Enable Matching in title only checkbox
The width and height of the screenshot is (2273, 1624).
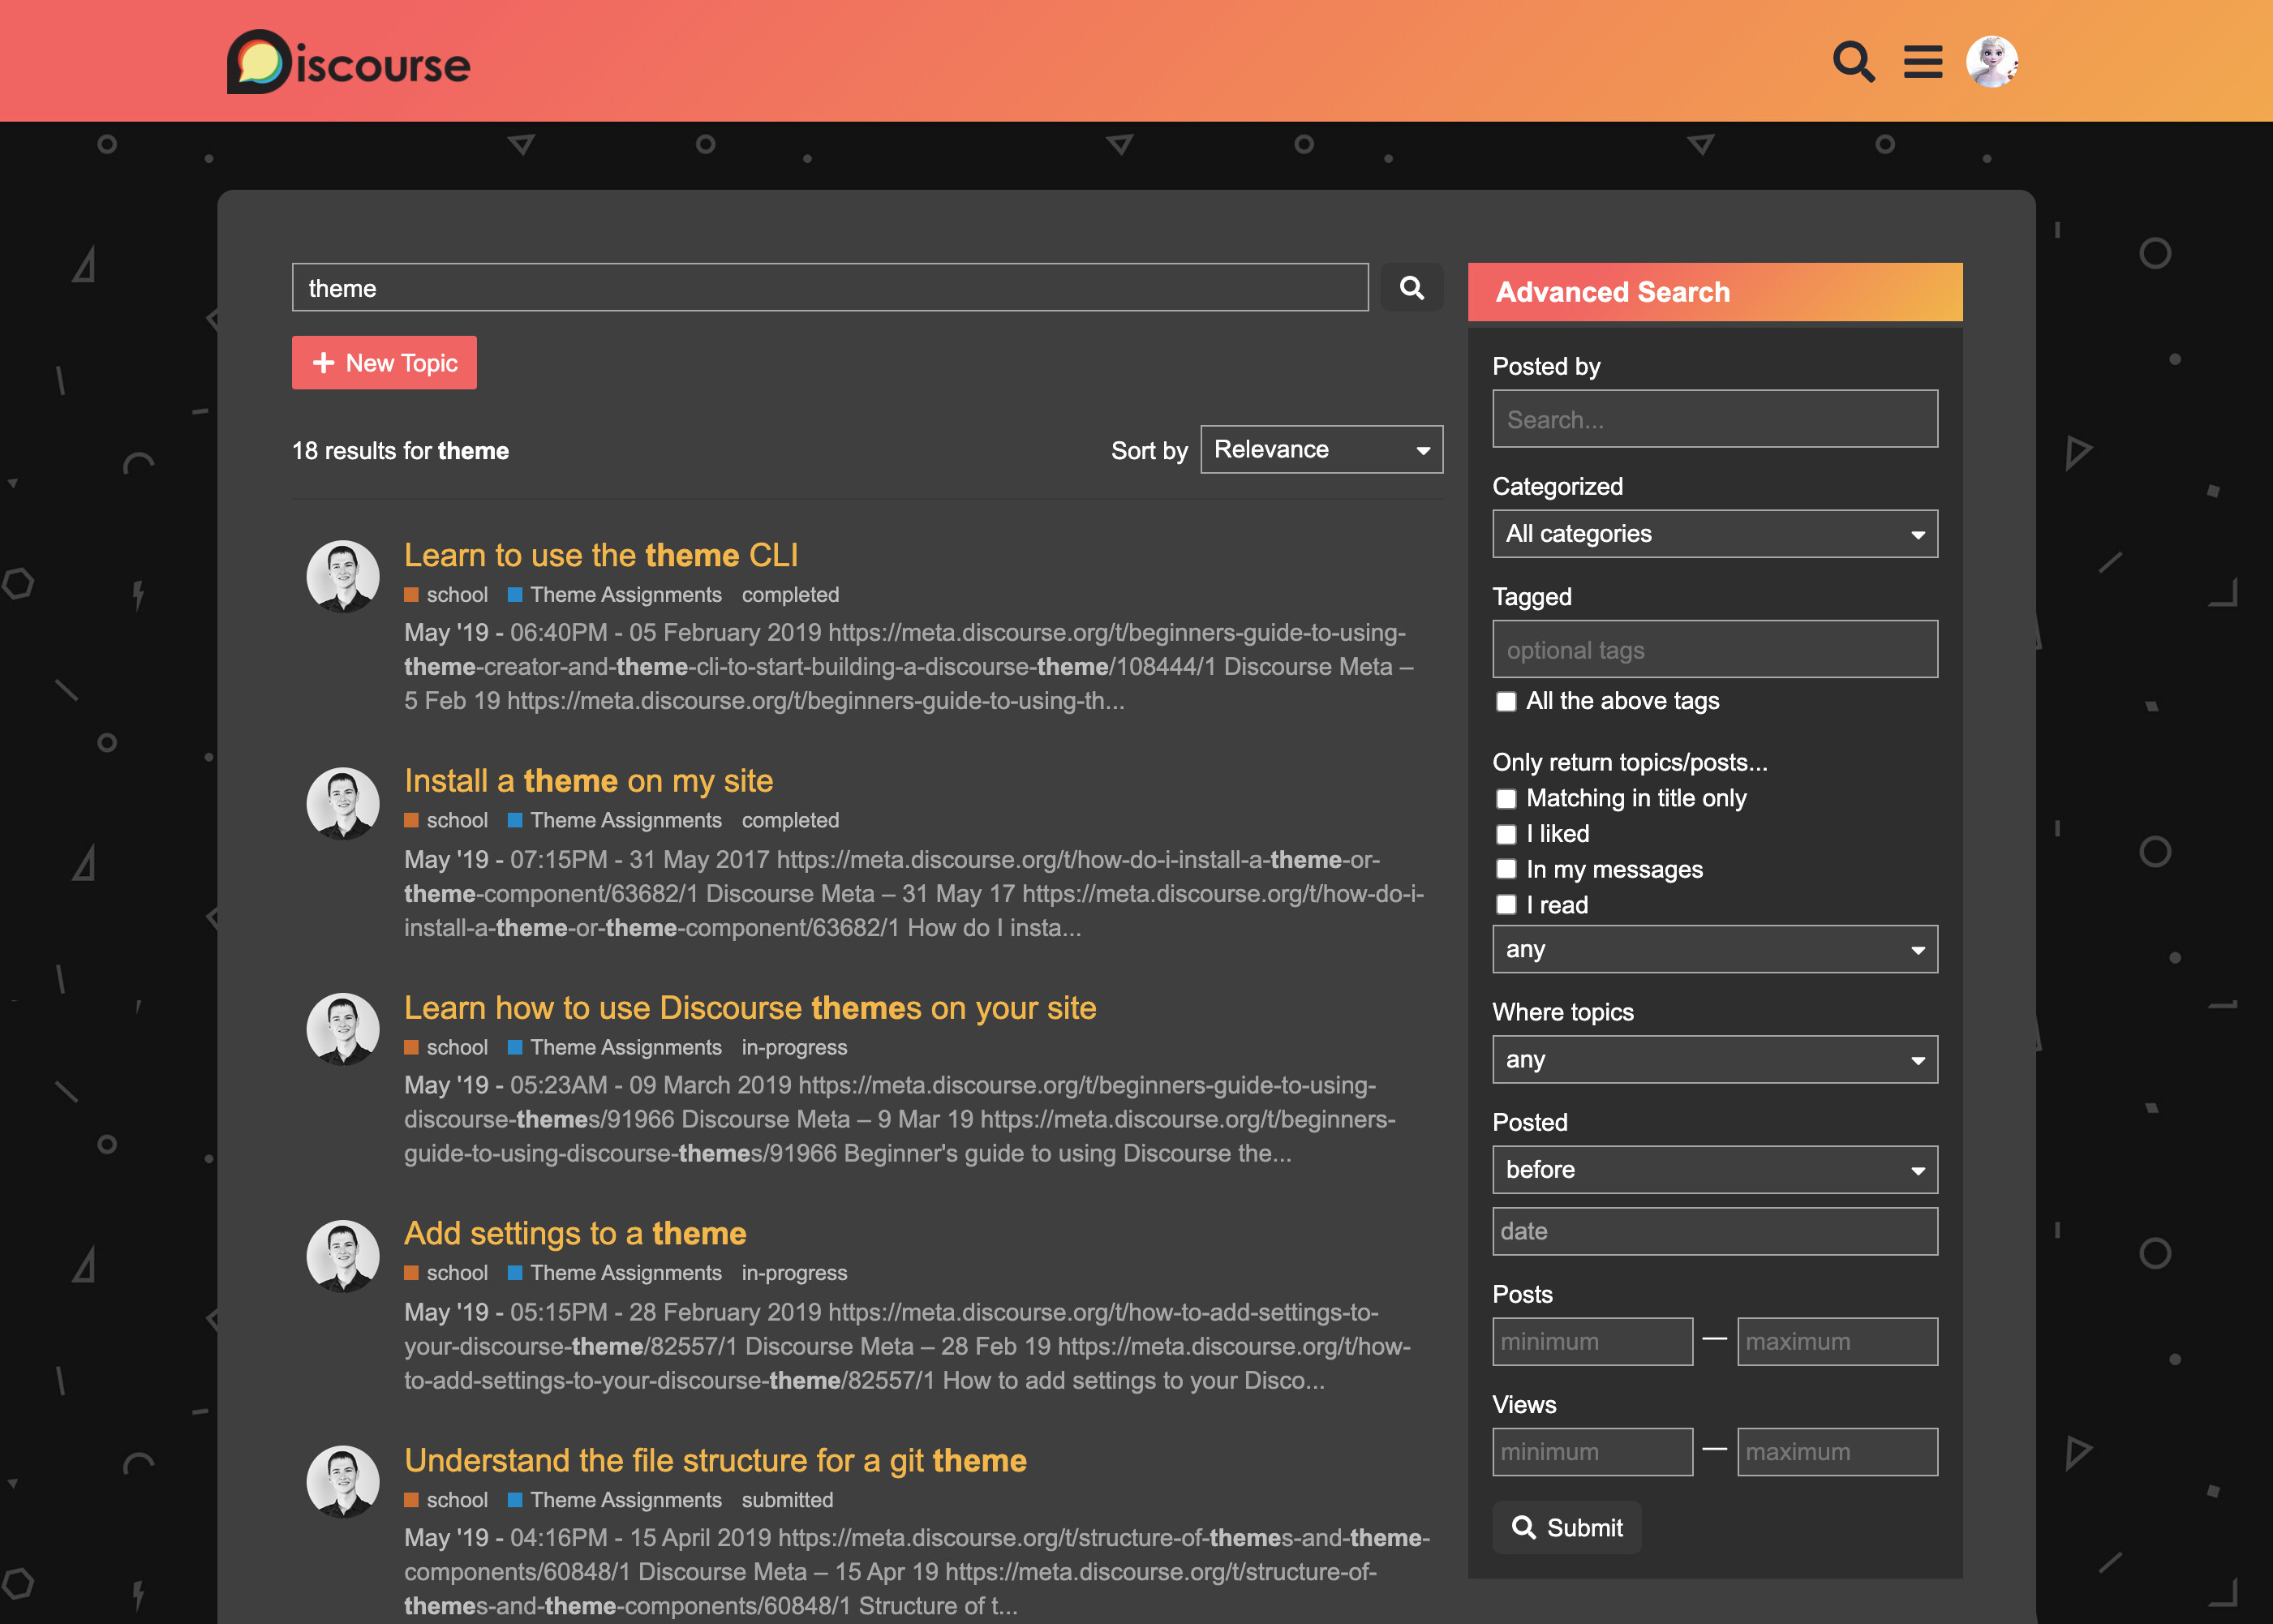point(1506,799)
